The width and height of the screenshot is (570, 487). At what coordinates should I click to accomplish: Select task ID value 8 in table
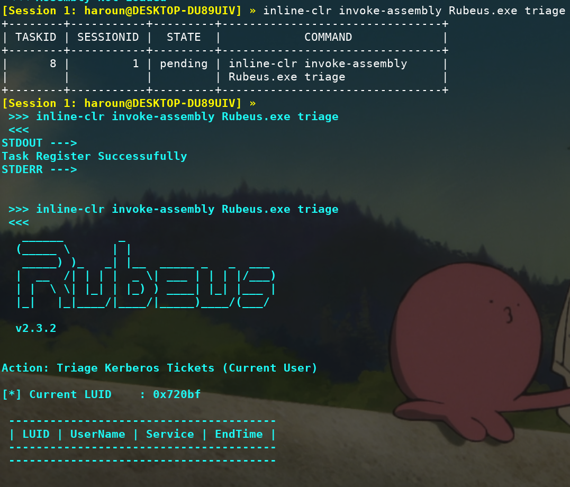pyautogui.click(x=53, y=64)
